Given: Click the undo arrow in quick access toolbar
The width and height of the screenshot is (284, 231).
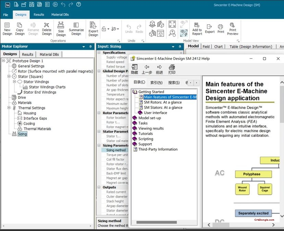Looking at the screenshot, I should (63, 4).
